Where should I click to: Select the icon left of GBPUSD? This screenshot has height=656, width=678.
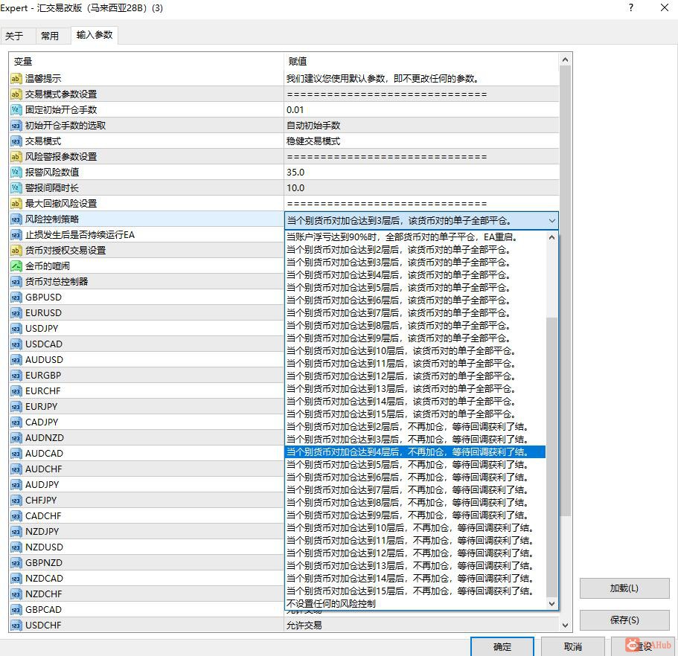(16, 298)
